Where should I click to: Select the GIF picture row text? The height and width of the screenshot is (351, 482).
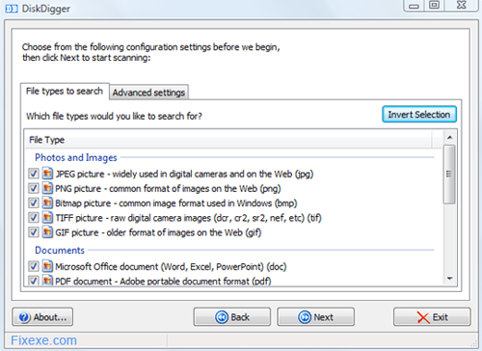tap(158, 232)
